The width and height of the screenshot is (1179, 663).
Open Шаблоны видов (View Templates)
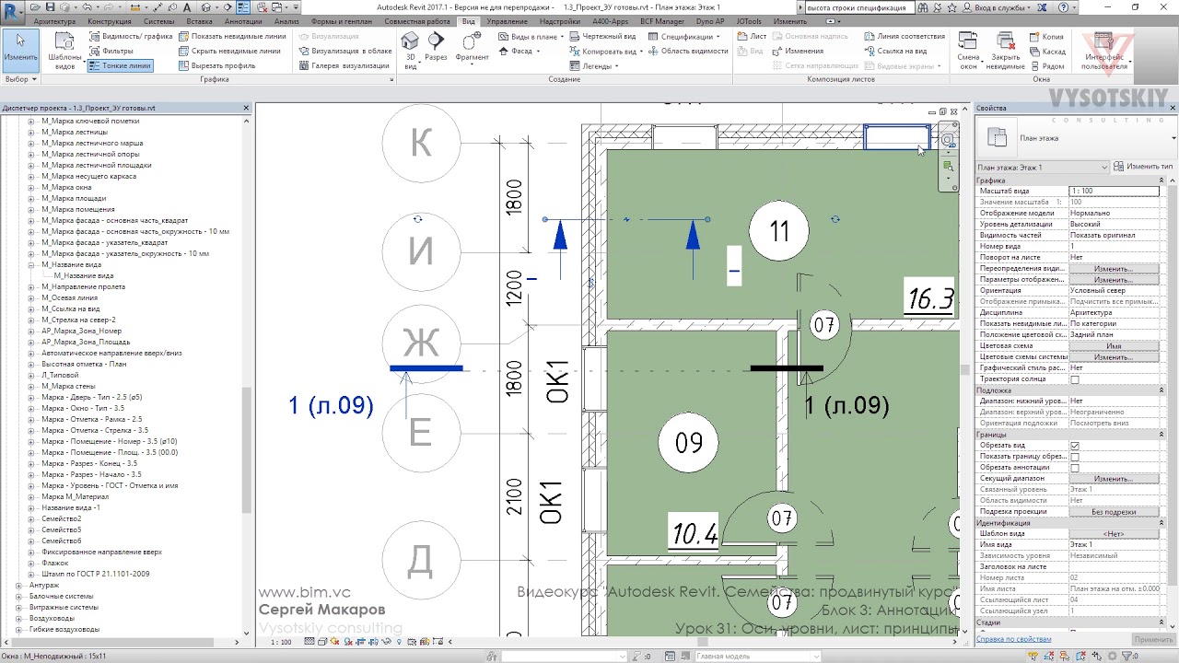click(64, 51)
